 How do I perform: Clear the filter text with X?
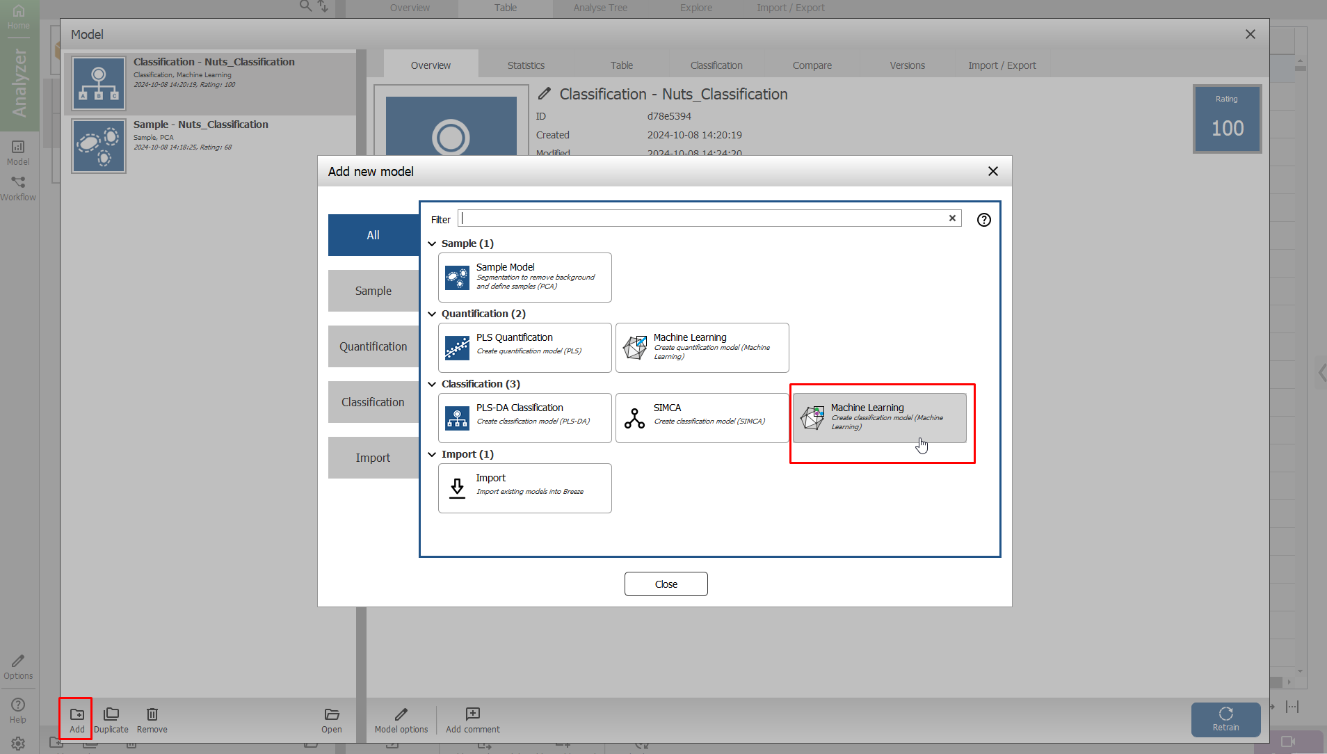(952, 218)
